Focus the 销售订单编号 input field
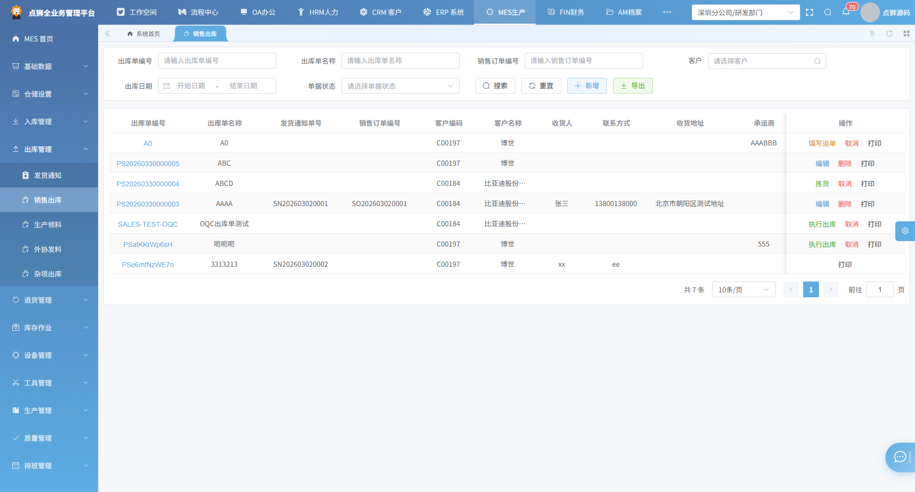The width and height of the screenshot is (915, 492). click(x=583, y=61)
